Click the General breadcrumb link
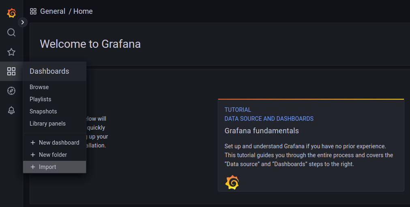Image resolution: width=410 pixels, height=207 pixels. [53, 11]
